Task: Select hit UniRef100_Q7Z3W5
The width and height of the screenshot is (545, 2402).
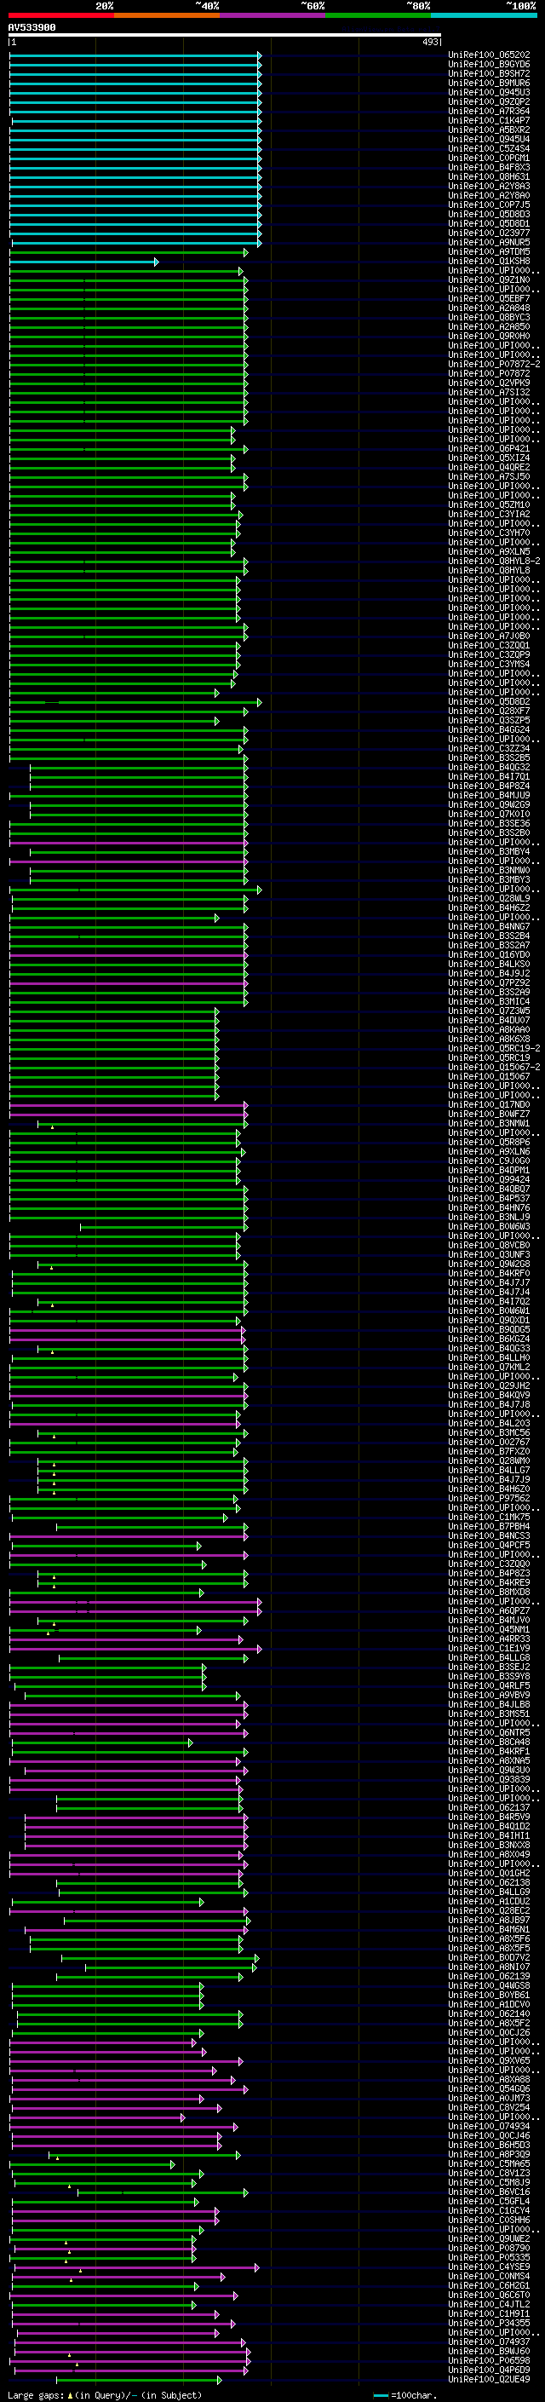Action: point(489,1011)
